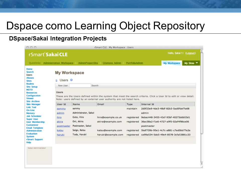
Task: Open the katsu user id link
Action: coord(60,130)
